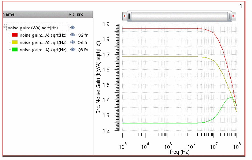Click the Q2.fn source label

[x=83, y=35]
